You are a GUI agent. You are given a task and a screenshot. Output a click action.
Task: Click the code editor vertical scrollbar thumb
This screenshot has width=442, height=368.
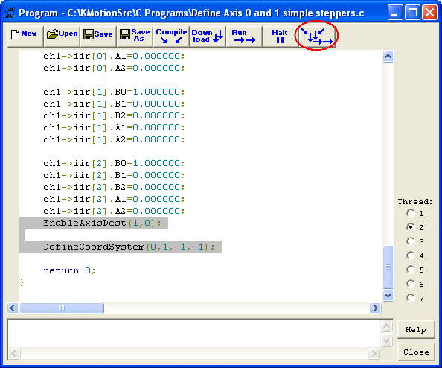click(388, 267)
